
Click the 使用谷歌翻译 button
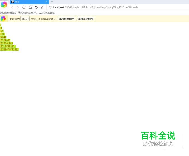(x=85, y=19)
